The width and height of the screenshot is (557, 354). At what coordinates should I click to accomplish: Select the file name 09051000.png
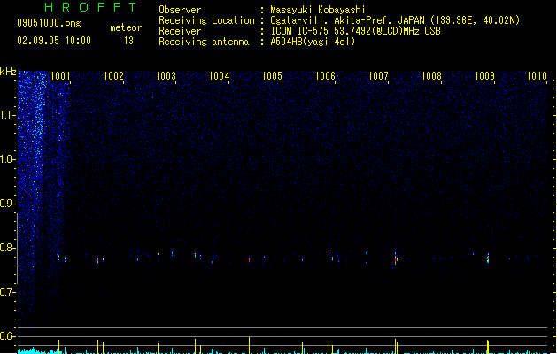49,23
